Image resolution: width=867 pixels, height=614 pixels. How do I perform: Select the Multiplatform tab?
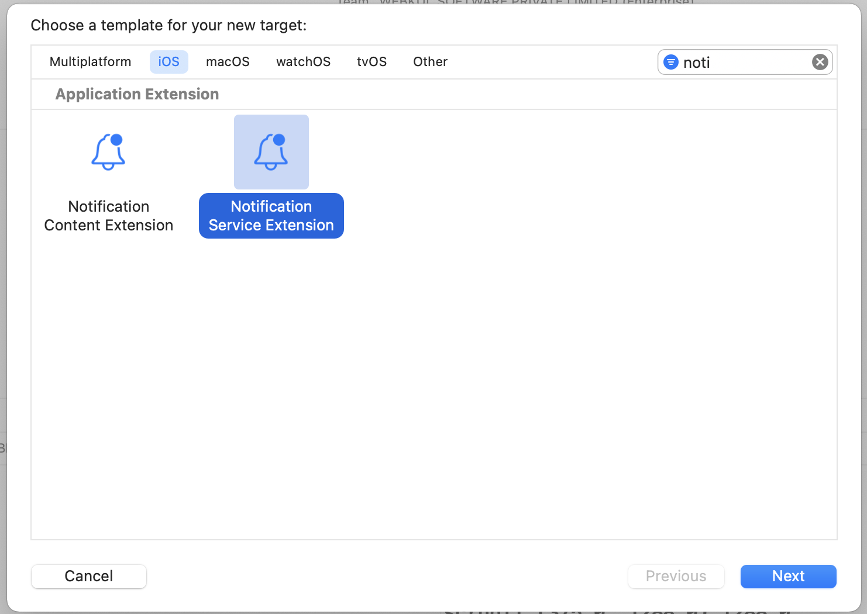pyautogui.click(x=90, y=61)
